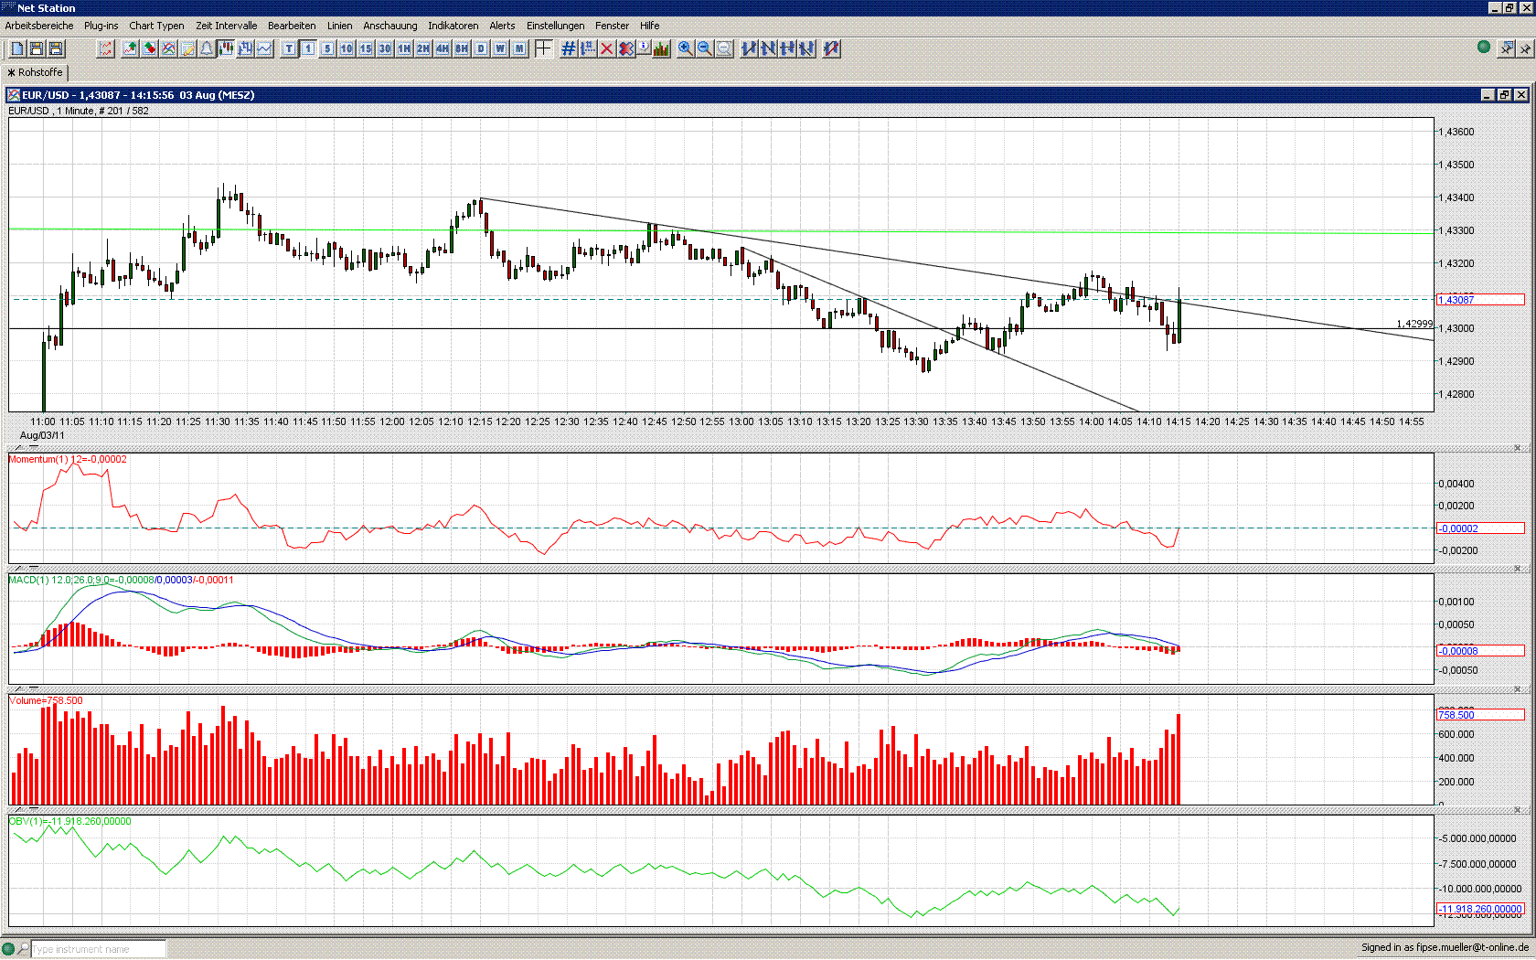This screenshot has height=960, width=1536.
Task: Click the green connection status indicator in toolbar
Action: coord(1484,47)
